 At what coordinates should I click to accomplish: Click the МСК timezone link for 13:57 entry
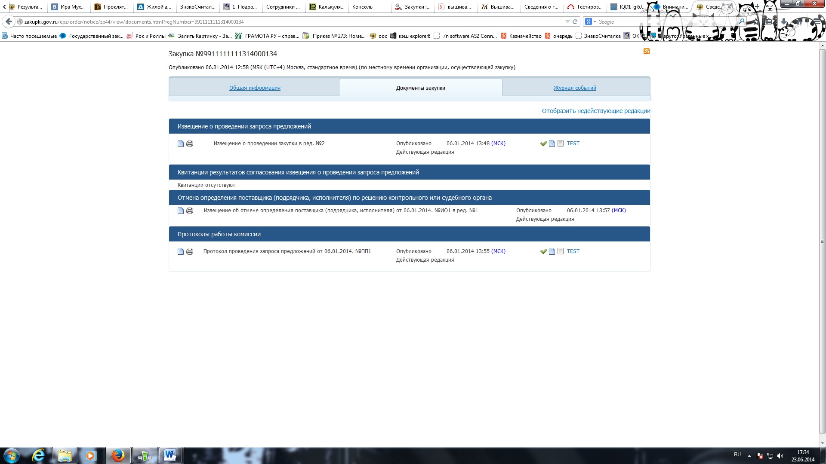(619, 211)
